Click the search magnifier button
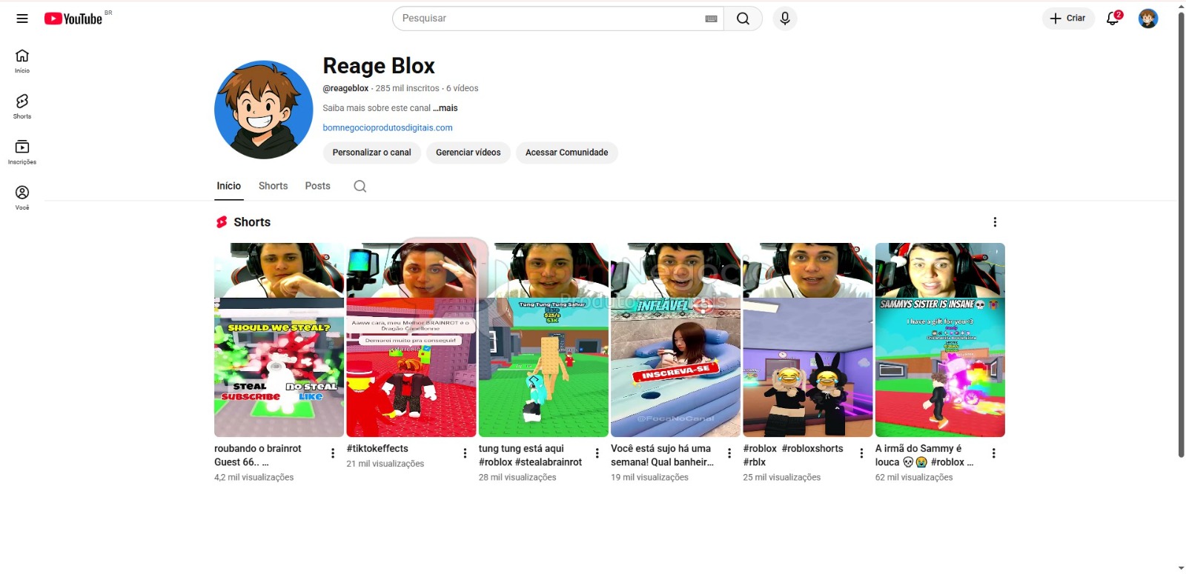 coord(743,19)
